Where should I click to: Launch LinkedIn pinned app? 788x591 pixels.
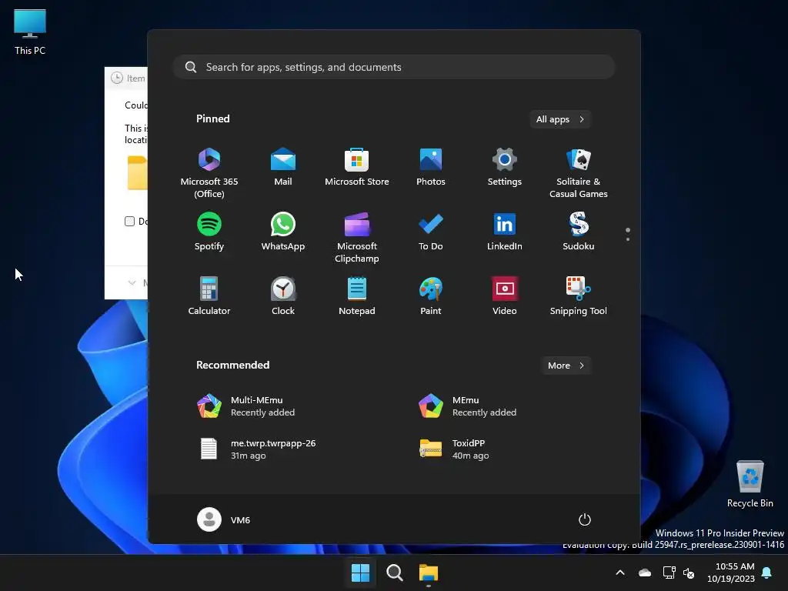pyautogui.click(x=505, y=232)
